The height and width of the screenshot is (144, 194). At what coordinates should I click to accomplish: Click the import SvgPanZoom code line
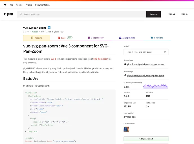pyautogui.click(x=50, y=141)
